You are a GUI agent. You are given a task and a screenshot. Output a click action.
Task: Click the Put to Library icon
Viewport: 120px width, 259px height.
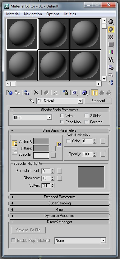point(65,93)
